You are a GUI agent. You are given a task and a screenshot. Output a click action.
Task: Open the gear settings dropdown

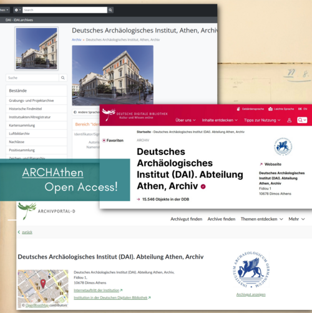click(17, 10)
